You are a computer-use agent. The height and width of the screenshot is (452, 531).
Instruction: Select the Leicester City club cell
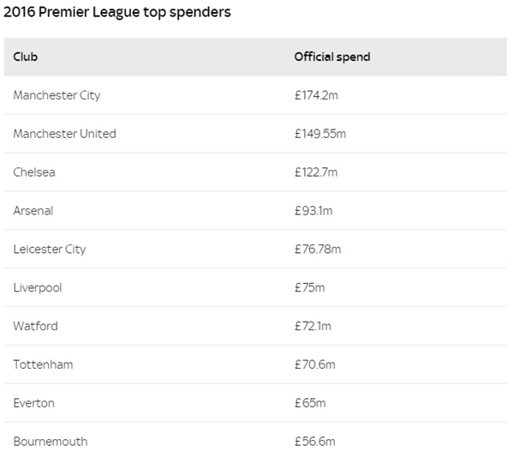coord(50,250)
